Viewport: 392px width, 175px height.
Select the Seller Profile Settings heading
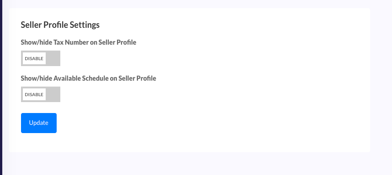(60, 25)
